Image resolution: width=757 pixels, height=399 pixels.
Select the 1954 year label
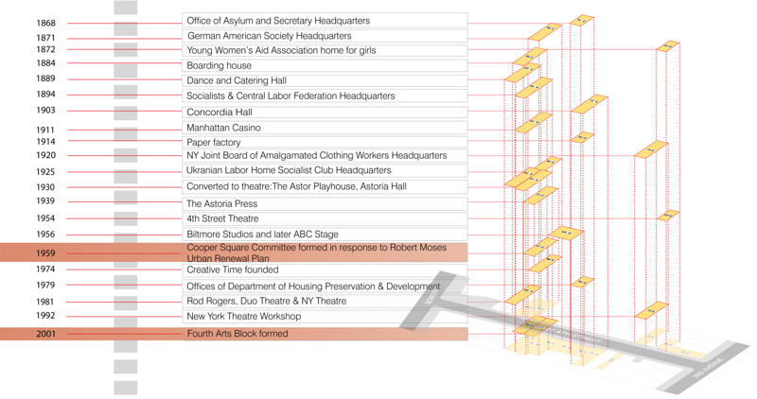click(x=45, y=218)
